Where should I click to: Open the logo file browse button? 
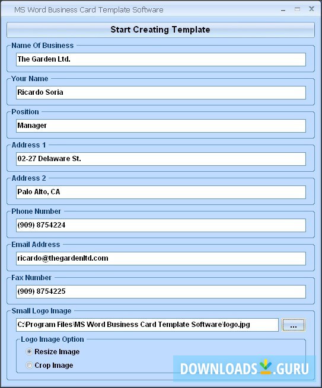tap(294, 325)
